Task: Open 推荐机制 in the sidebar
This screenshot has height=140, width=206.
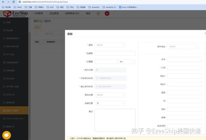Action: coord(14,102)
